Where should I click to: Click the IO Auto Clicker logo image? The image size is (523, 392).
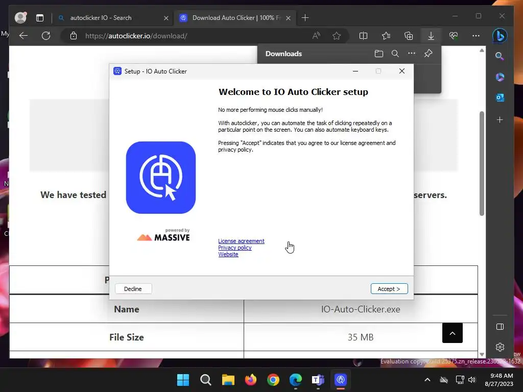point(161,177)
